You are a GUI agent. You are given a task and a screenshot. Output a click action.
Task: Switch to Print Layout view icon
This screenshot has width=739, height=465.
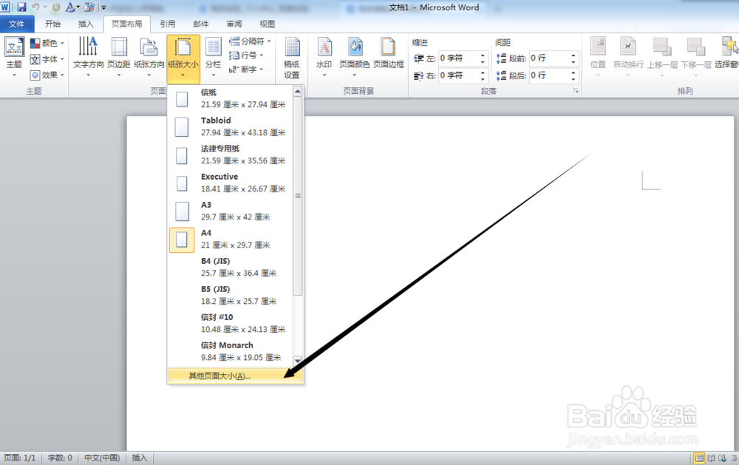click(699, 458)
